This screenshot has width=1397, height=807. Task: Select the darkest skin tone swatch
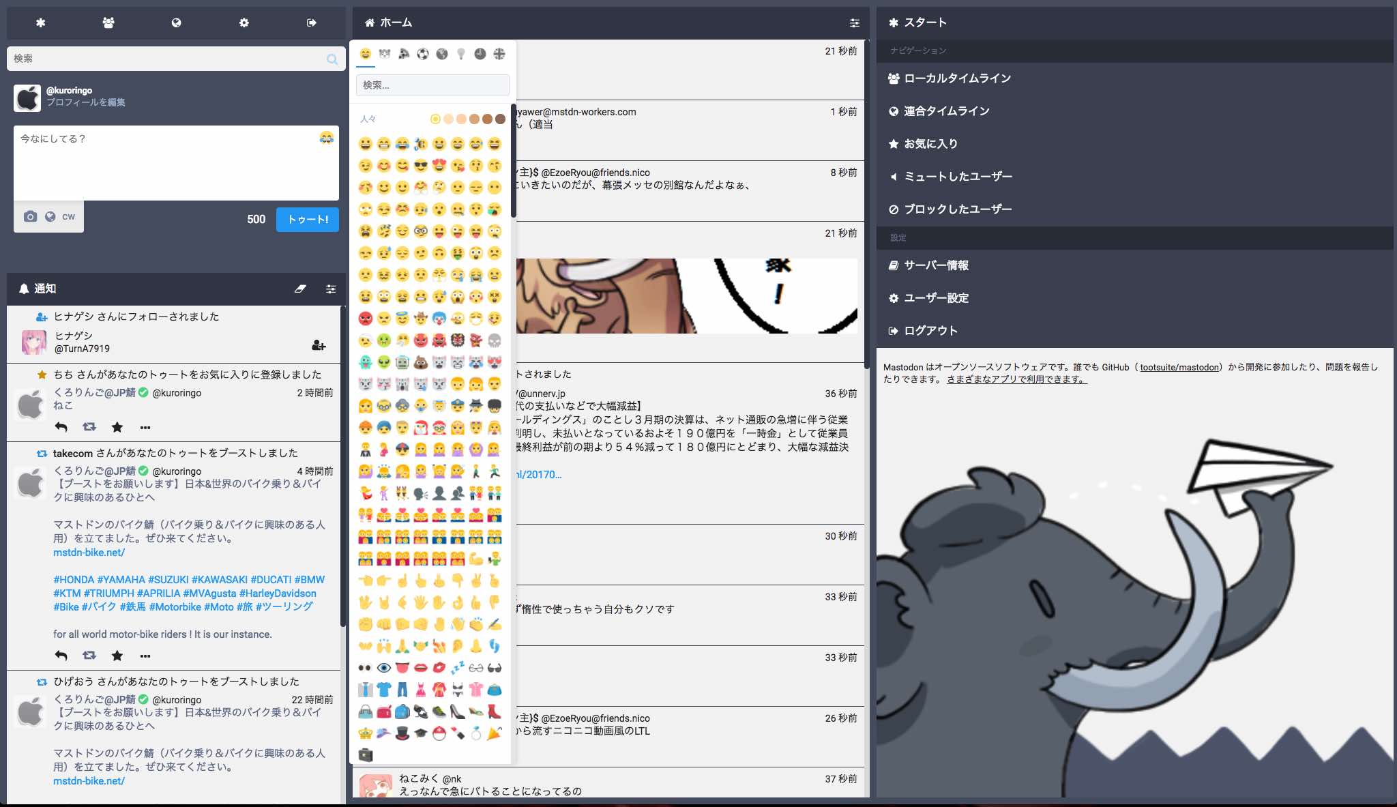coord(500,119)
